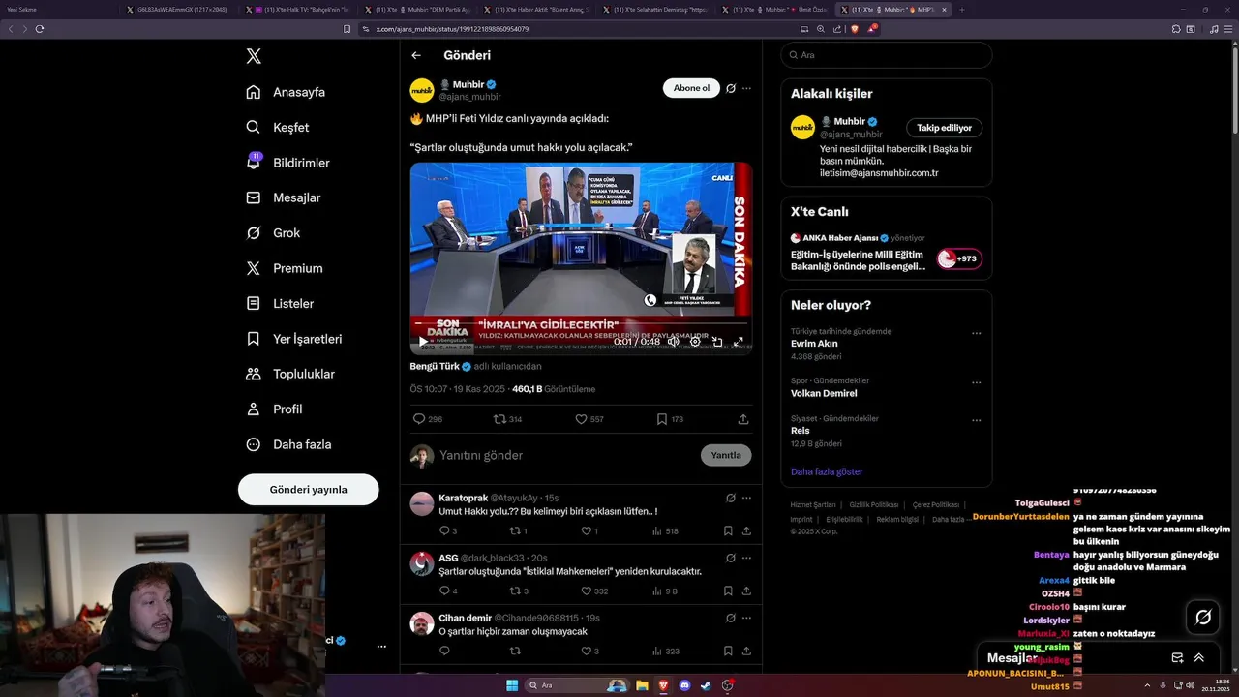The width and height of the screenshot is (1239, 697).
Task: Open Grok from the sidebar
Action: click(273, 233)
